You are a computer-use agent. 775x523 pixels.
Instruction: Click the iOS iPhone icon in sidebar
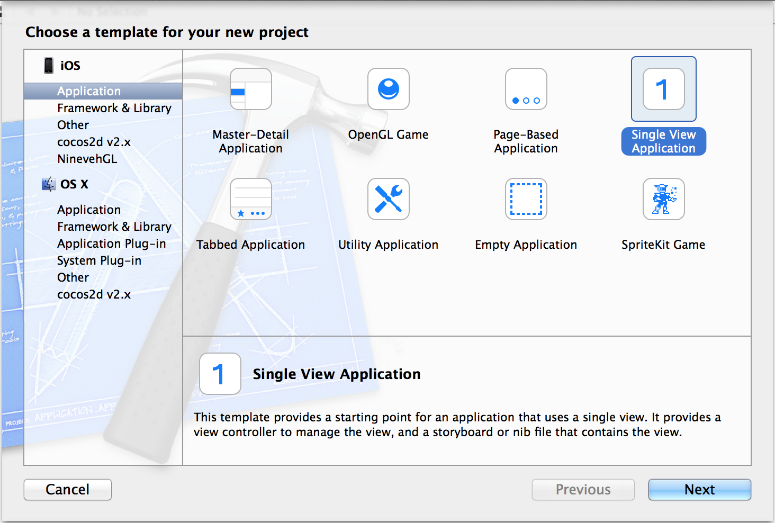49,66
